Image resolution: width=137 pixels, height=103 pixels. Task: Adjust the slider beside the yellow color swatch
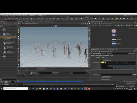121,62
